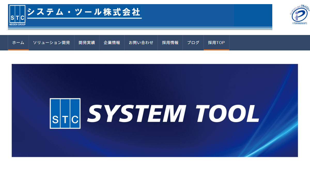
Task: Click the システム・ツール株式会社 header title
Action: point(84,12)
